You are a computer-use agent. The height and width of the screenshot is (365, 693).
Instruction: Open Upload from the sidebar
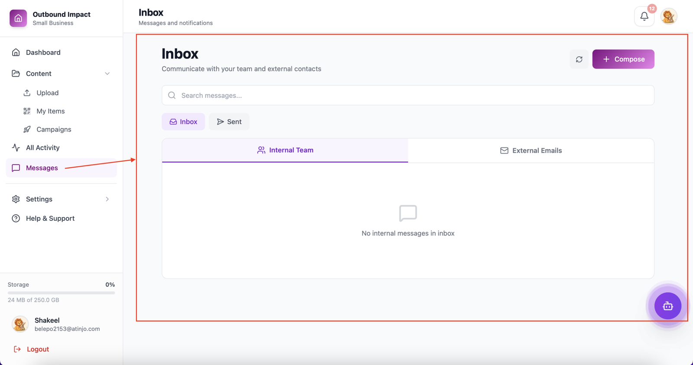point(47,93)
